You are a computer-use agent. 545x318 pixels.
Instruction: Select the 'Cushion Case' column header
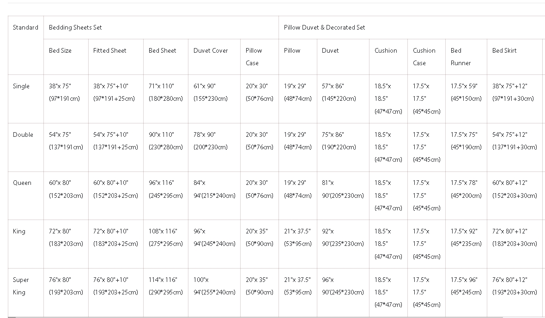pyautogui.click(x=424, y=56)
